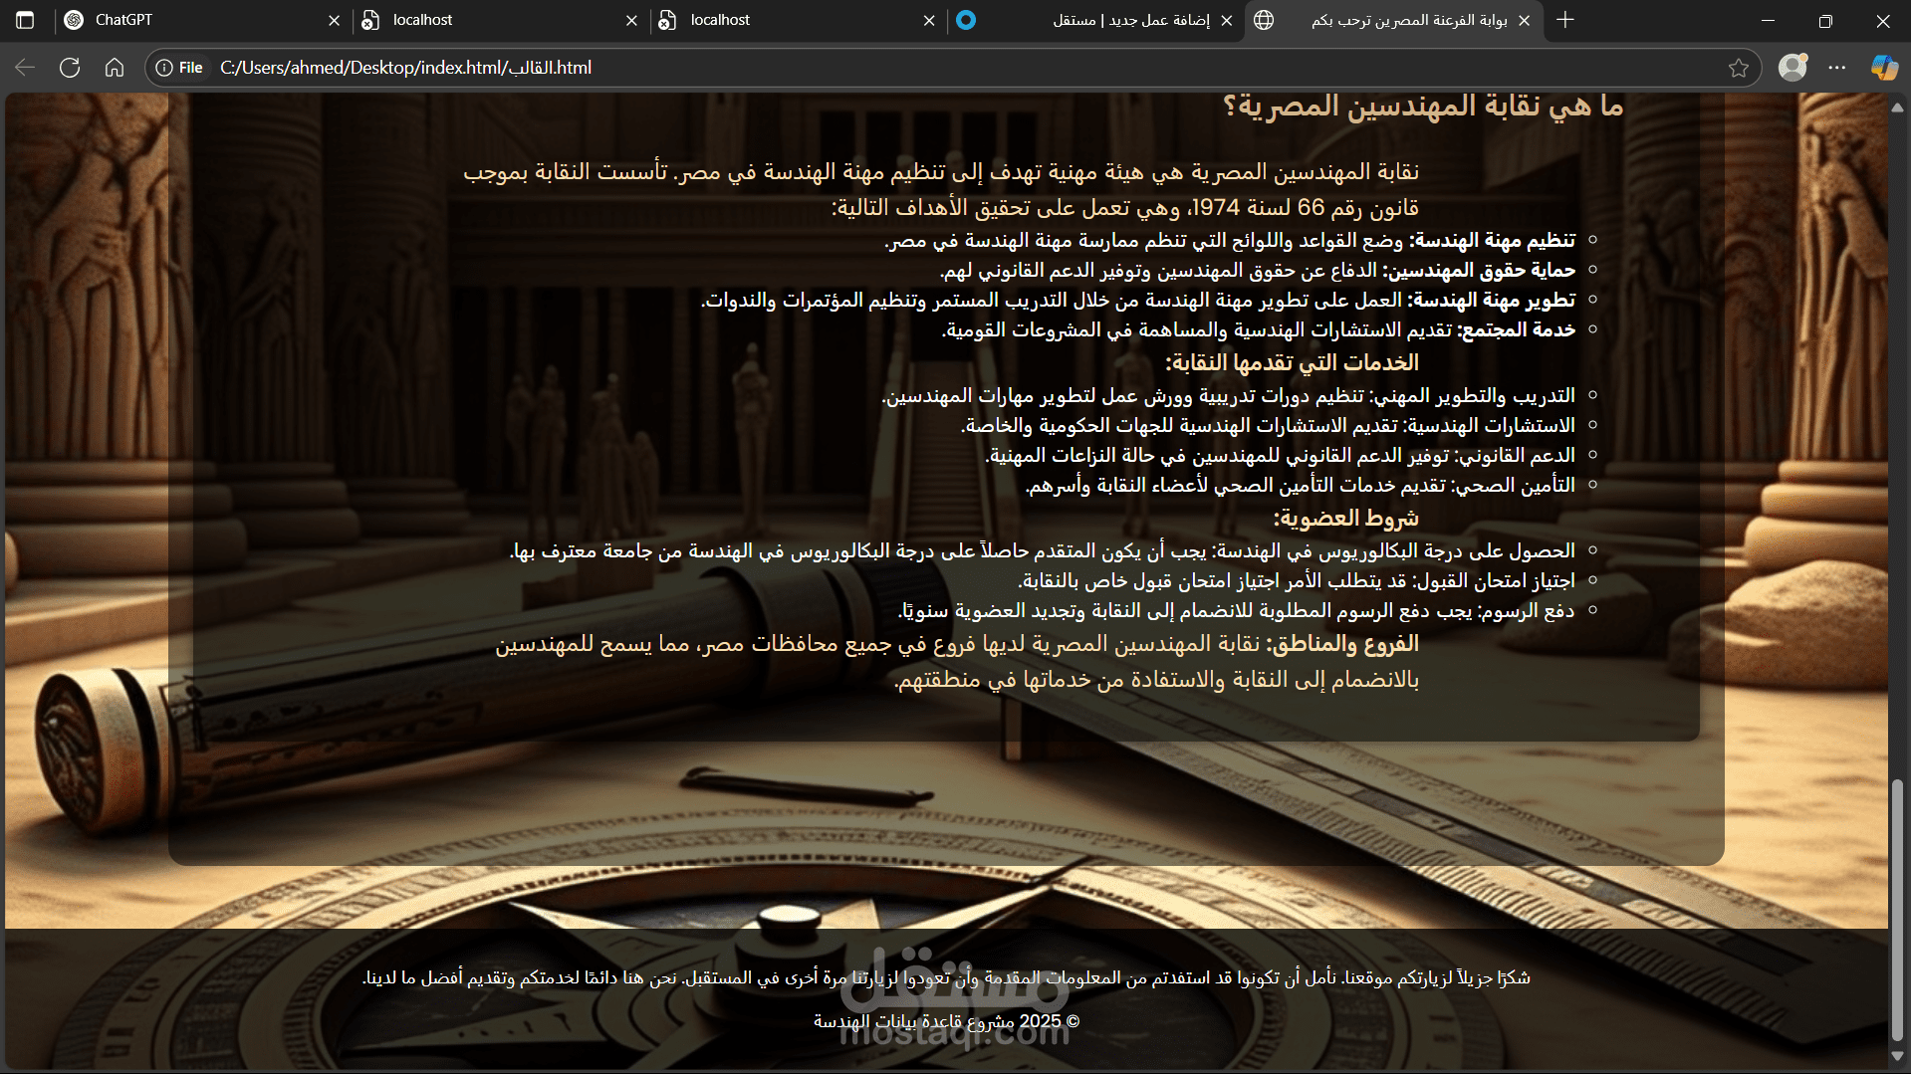This screenshot has width=1911, height=1074.
Task: Close the second localhost tab
Action: pos(929,20)
